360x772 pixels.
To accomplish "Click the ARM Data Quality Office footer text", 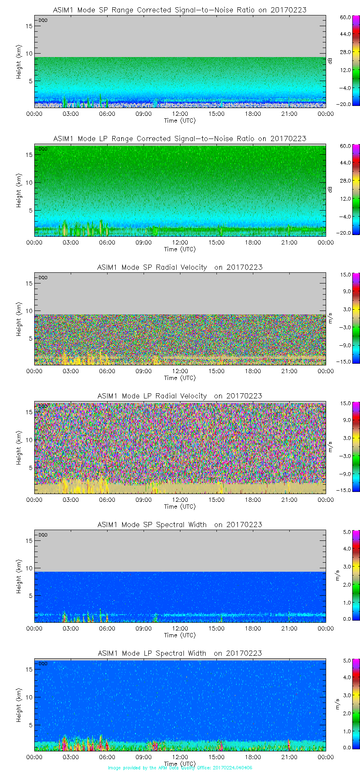I will pyautogui.click(x=180, y=768).
